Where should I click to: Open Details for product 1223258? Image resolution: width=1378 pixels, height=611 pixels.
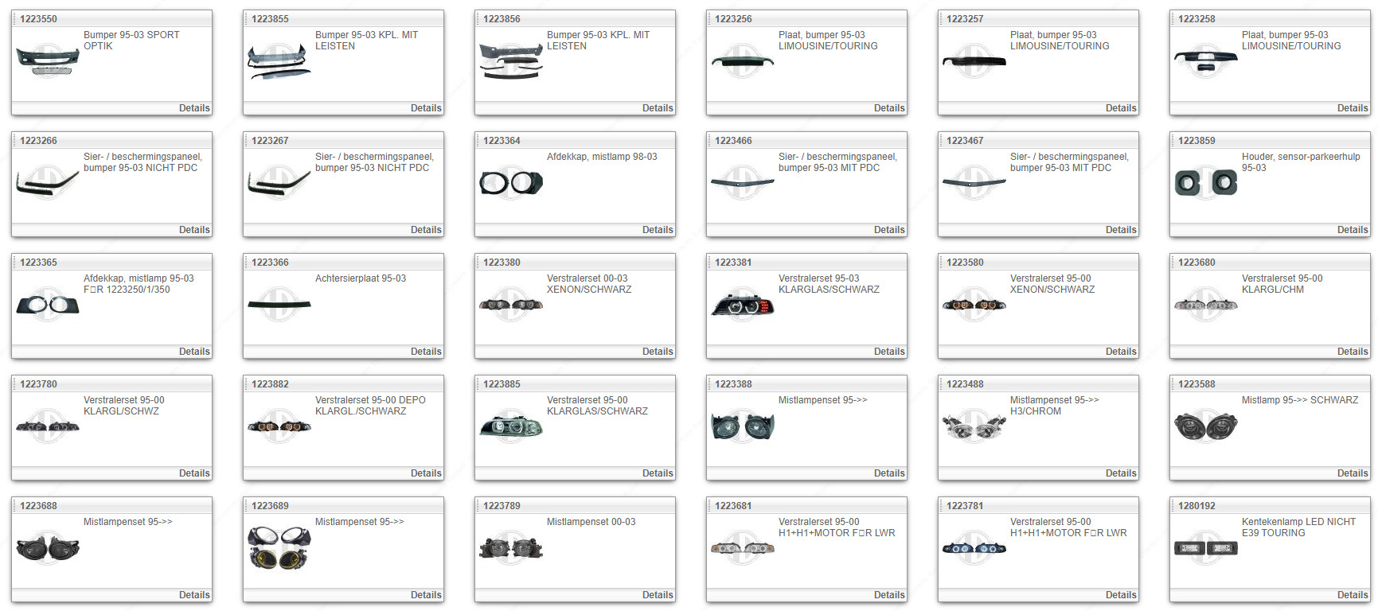point(1353,108)
